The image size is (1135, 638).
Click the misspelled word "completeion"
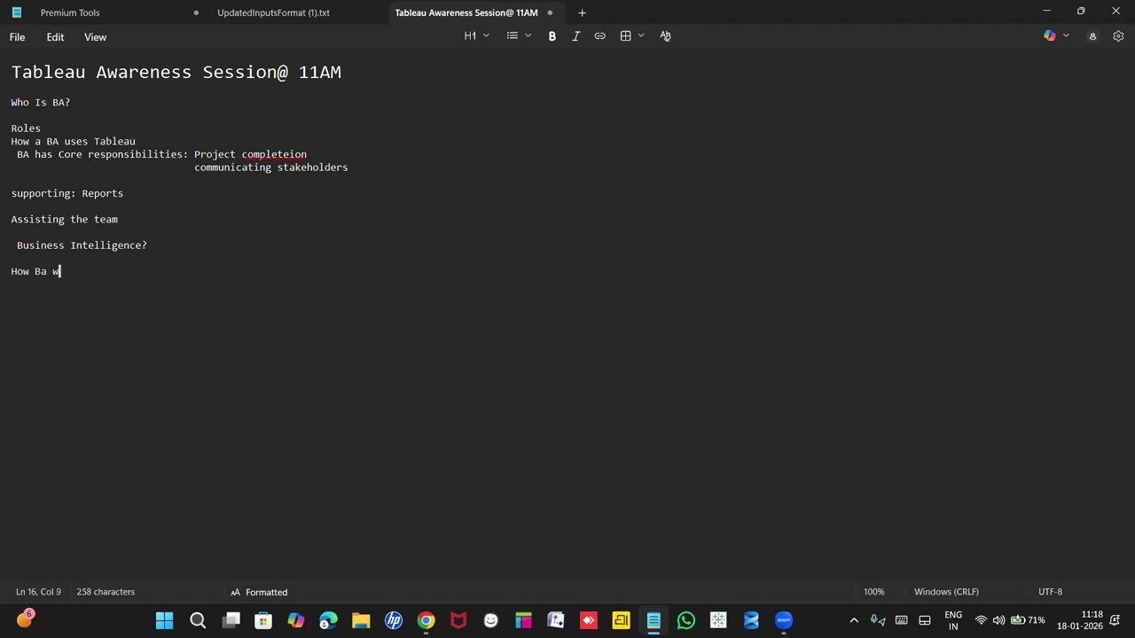click(274, 154)
